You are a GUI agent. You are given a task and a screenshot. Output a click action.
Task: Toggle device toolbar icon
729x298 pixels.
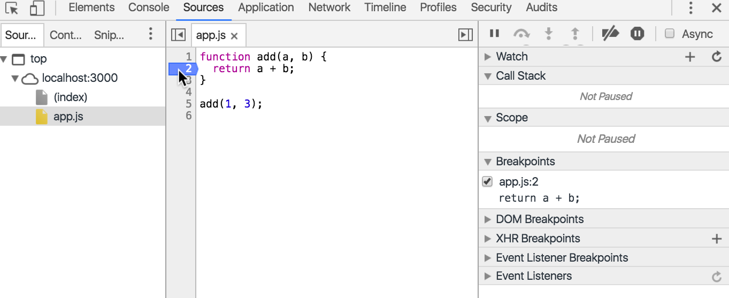point(37,8)
